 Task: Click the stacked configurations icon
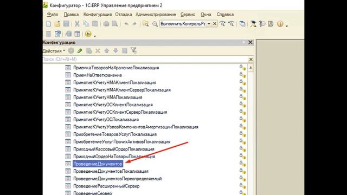coord(69,34)
